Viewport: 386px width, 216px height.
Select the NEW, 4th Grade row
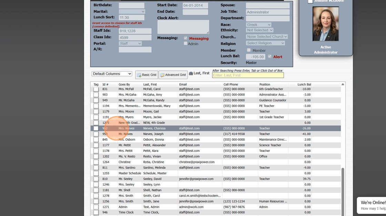pyautogui.click(x=216, y=122)
